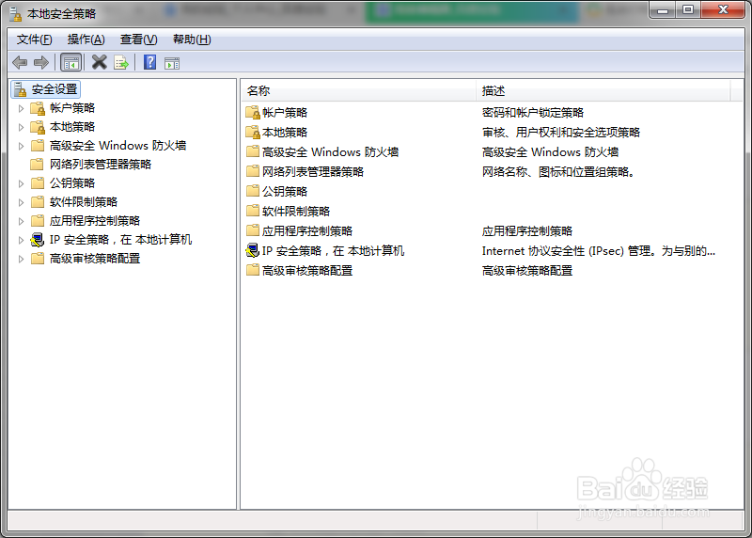Open the 帮助(H) menu

[x=192, y=40]
